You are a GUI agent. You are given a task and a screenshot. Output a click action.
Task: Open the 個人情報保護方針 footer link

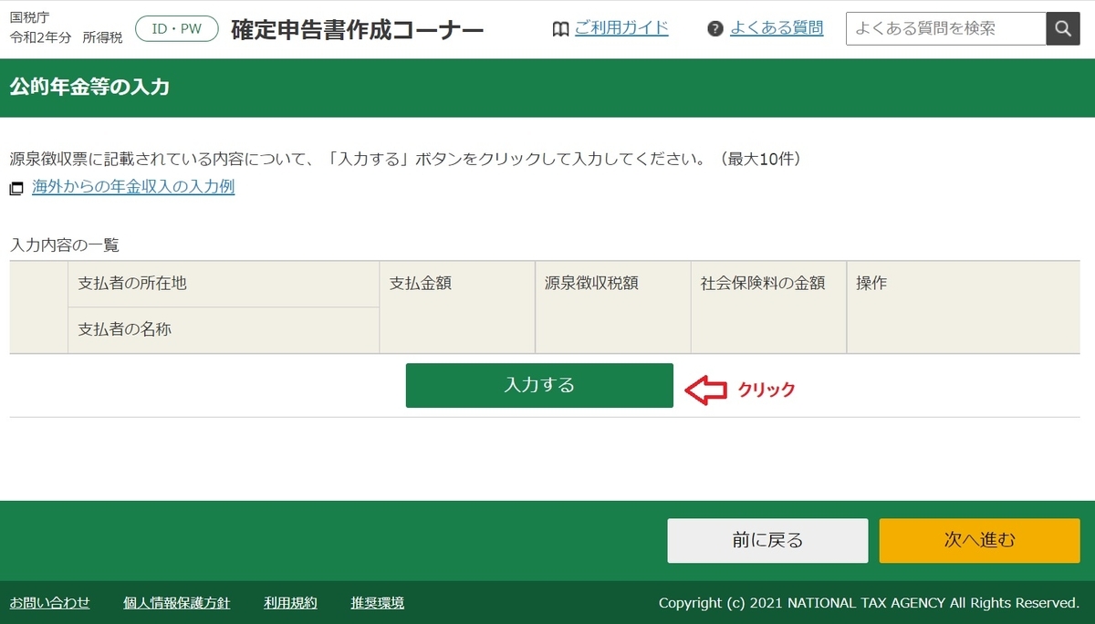[175, 603]
